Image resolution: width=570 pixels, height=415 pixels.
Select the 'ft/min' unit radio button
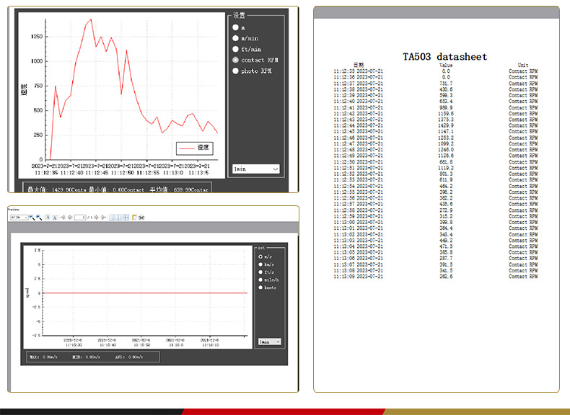click(235, 49)
